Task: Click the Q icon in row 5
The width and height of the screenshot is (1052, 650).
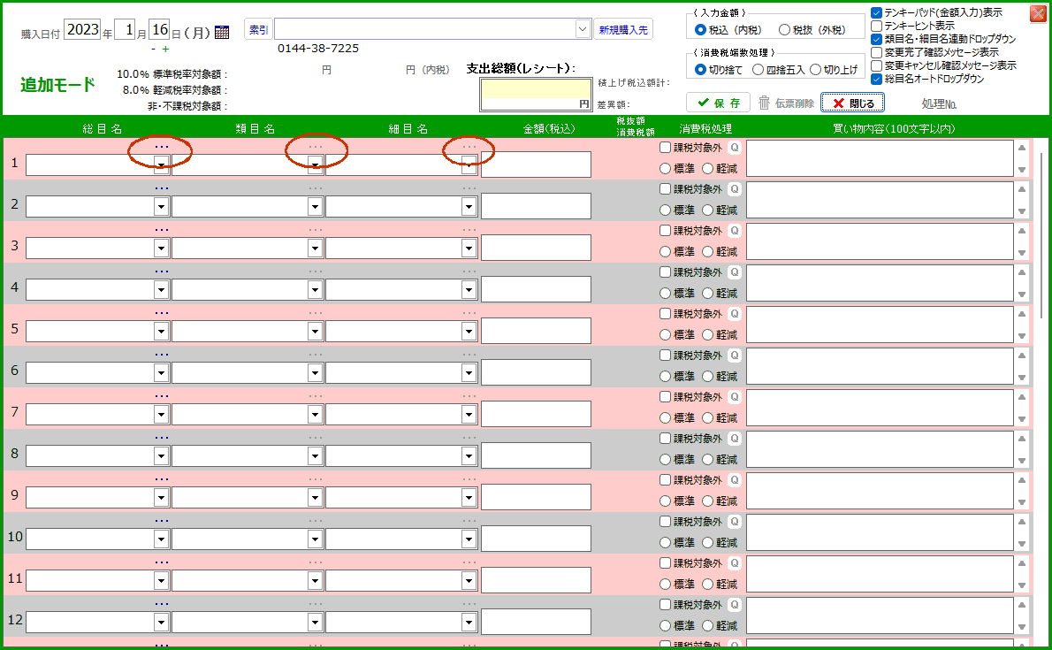Action: [x=734, y=314]
